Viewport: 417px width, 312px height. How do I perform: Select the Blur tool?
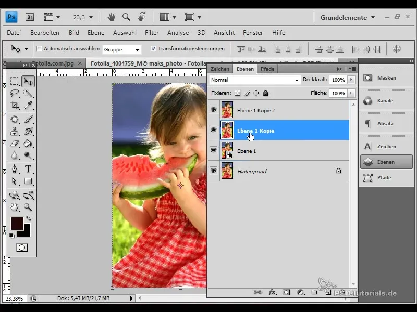15,155
